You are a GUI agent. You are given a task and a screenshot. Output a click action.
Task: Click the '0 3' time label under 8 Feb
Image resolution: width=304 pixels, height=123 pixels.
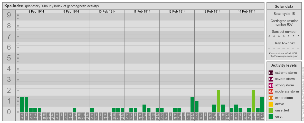pyautogui.click(x=22, y=116)
